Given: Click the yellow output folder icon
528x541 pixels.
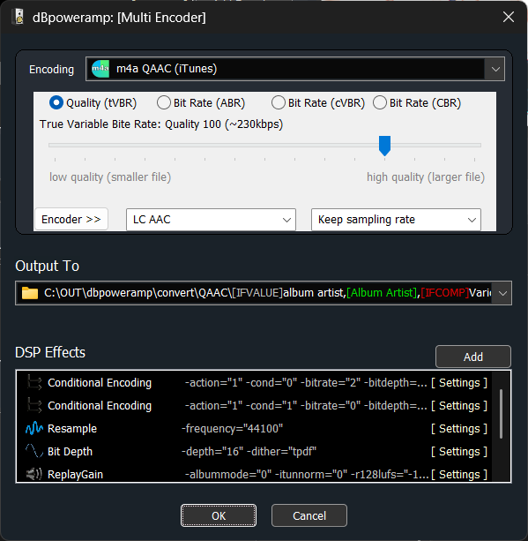Looking at the screenshot, I should (30, 293).
